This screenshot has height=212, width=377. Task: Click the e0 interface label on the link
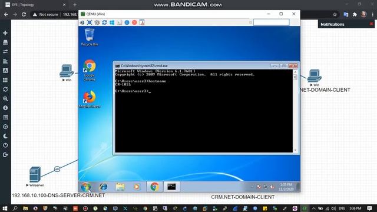click(x=57, y=169)
